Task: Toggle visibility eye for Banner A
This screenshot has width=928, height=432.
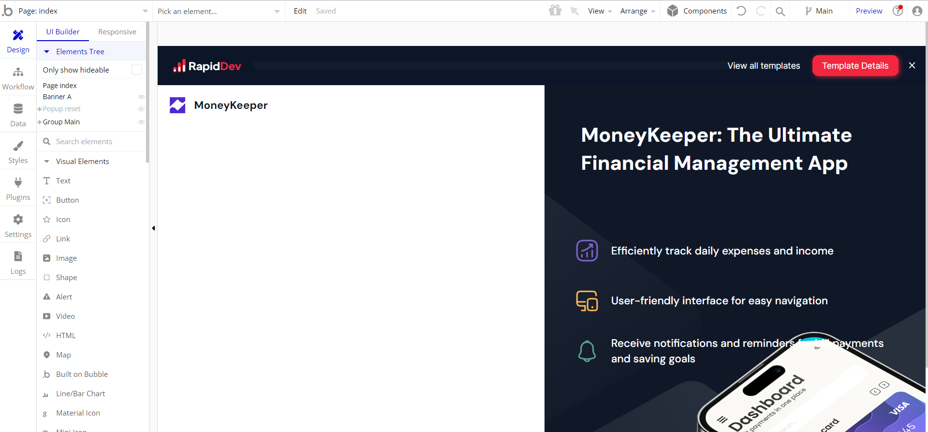Action: [x=141, y=97]
